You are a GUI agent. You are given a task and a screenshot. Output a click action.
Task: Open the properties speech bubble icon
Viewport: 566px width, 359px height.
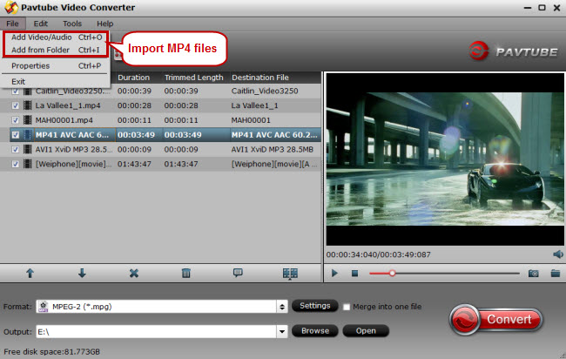click(238, 273)
